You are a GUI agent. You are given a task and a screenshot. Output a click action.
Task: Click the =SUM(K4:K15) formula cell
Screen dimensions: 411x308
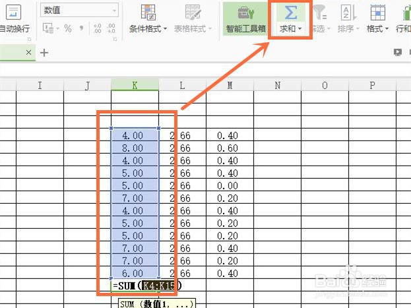pyautogui.click(x=146, y=286)
